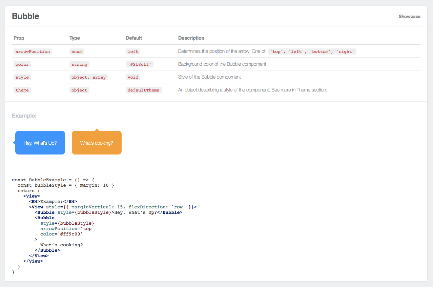Screen dimensions: 433x287
Task: Select the theme prop tag
Action: coord(22,90)
